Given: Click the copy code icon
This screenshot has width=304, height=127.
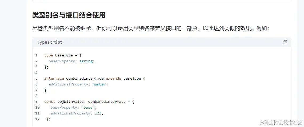Looking at the screenshot, I should (285, 42).
